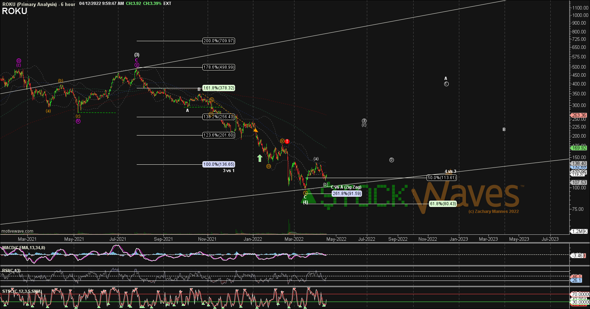Image resolution: width=590 pixels, height=309 pixels.
Task: Click the ROKU (Primary Analysis) - 6 hour title
Action: point(39,4)
